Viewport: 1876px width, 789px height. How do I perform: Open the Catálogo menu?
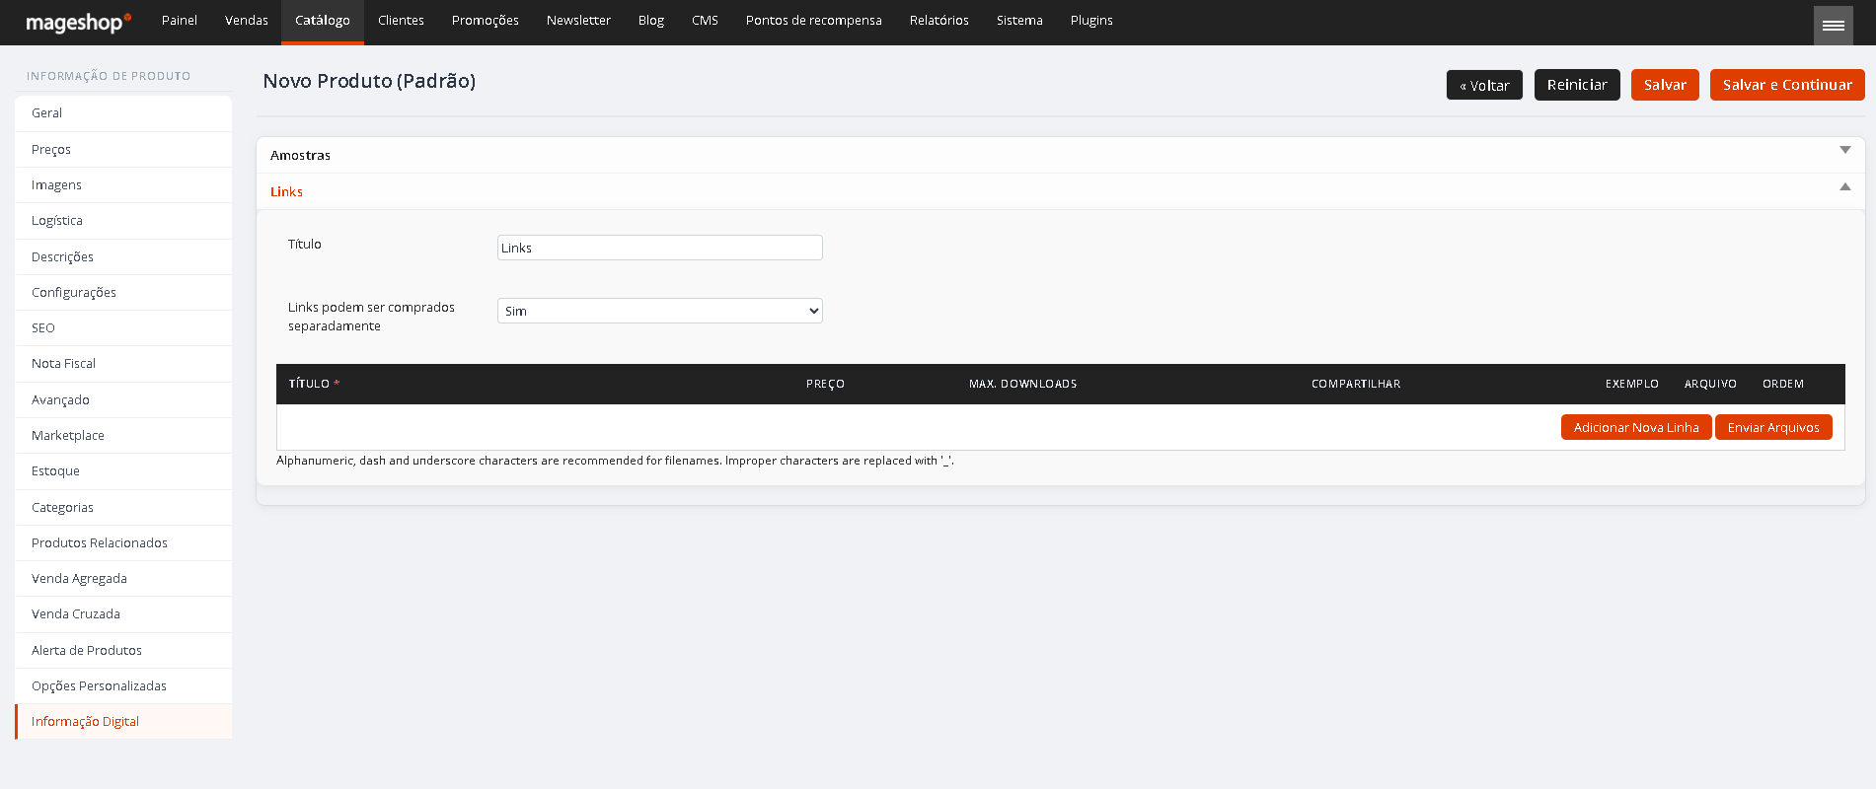pyautogui.click(x=323, y=22)
